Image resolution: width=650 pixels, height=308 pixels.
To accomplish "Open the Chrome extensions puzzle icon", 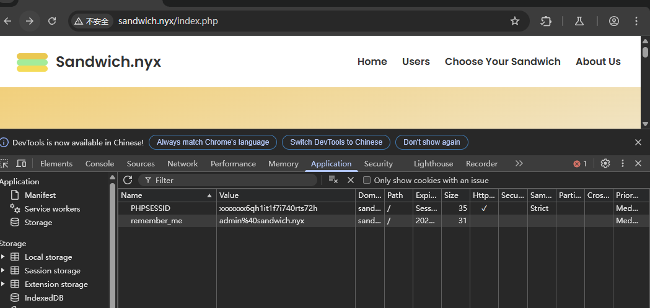I will pos(546,21).
